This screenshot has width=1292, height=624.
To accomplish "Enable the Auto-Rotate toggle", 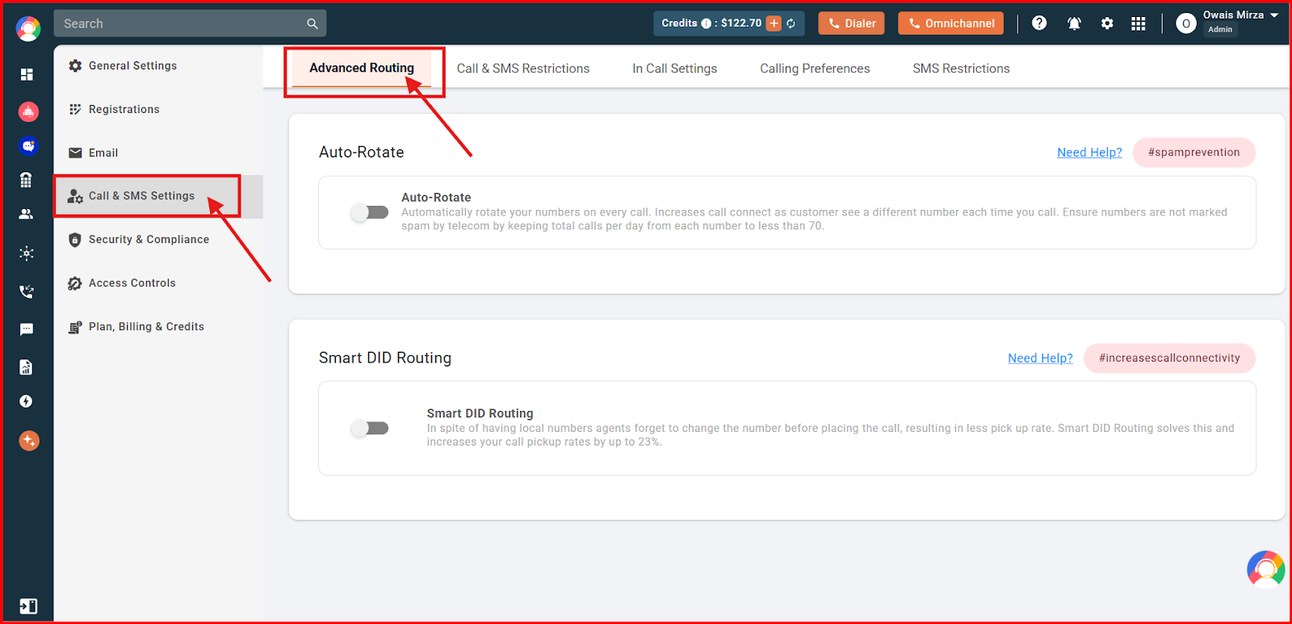I will (x=370, y=212).
